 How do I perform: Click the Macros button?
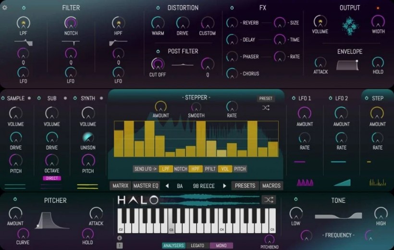[x=271, y=186]
